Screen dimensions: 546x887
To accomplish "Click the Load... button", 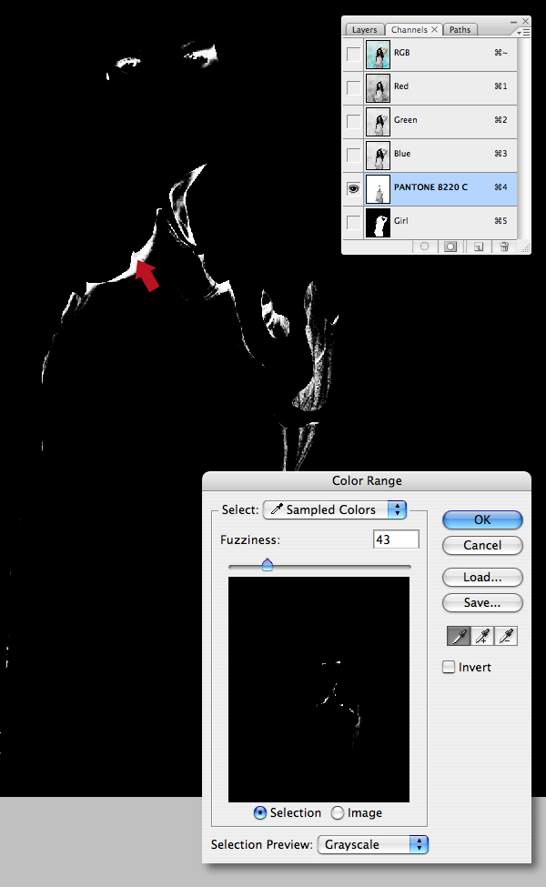I will click(482, 577).
